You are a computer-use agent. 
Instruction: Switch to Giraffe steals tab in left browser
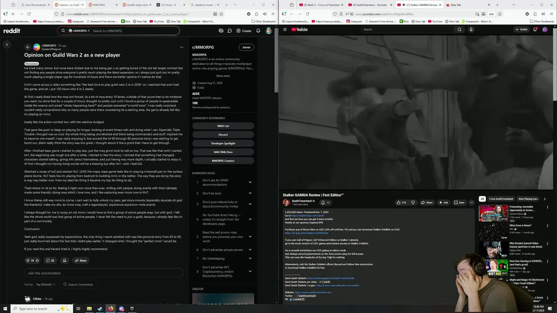(137, 5)
